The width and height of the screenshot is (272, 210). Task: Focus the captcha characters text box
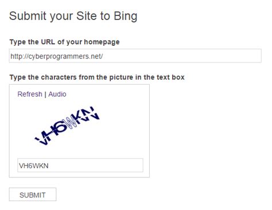pyautogui.click(x=80, y=165)
